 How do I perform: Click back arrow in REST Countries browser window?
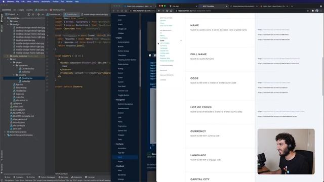tap(159, 11)
